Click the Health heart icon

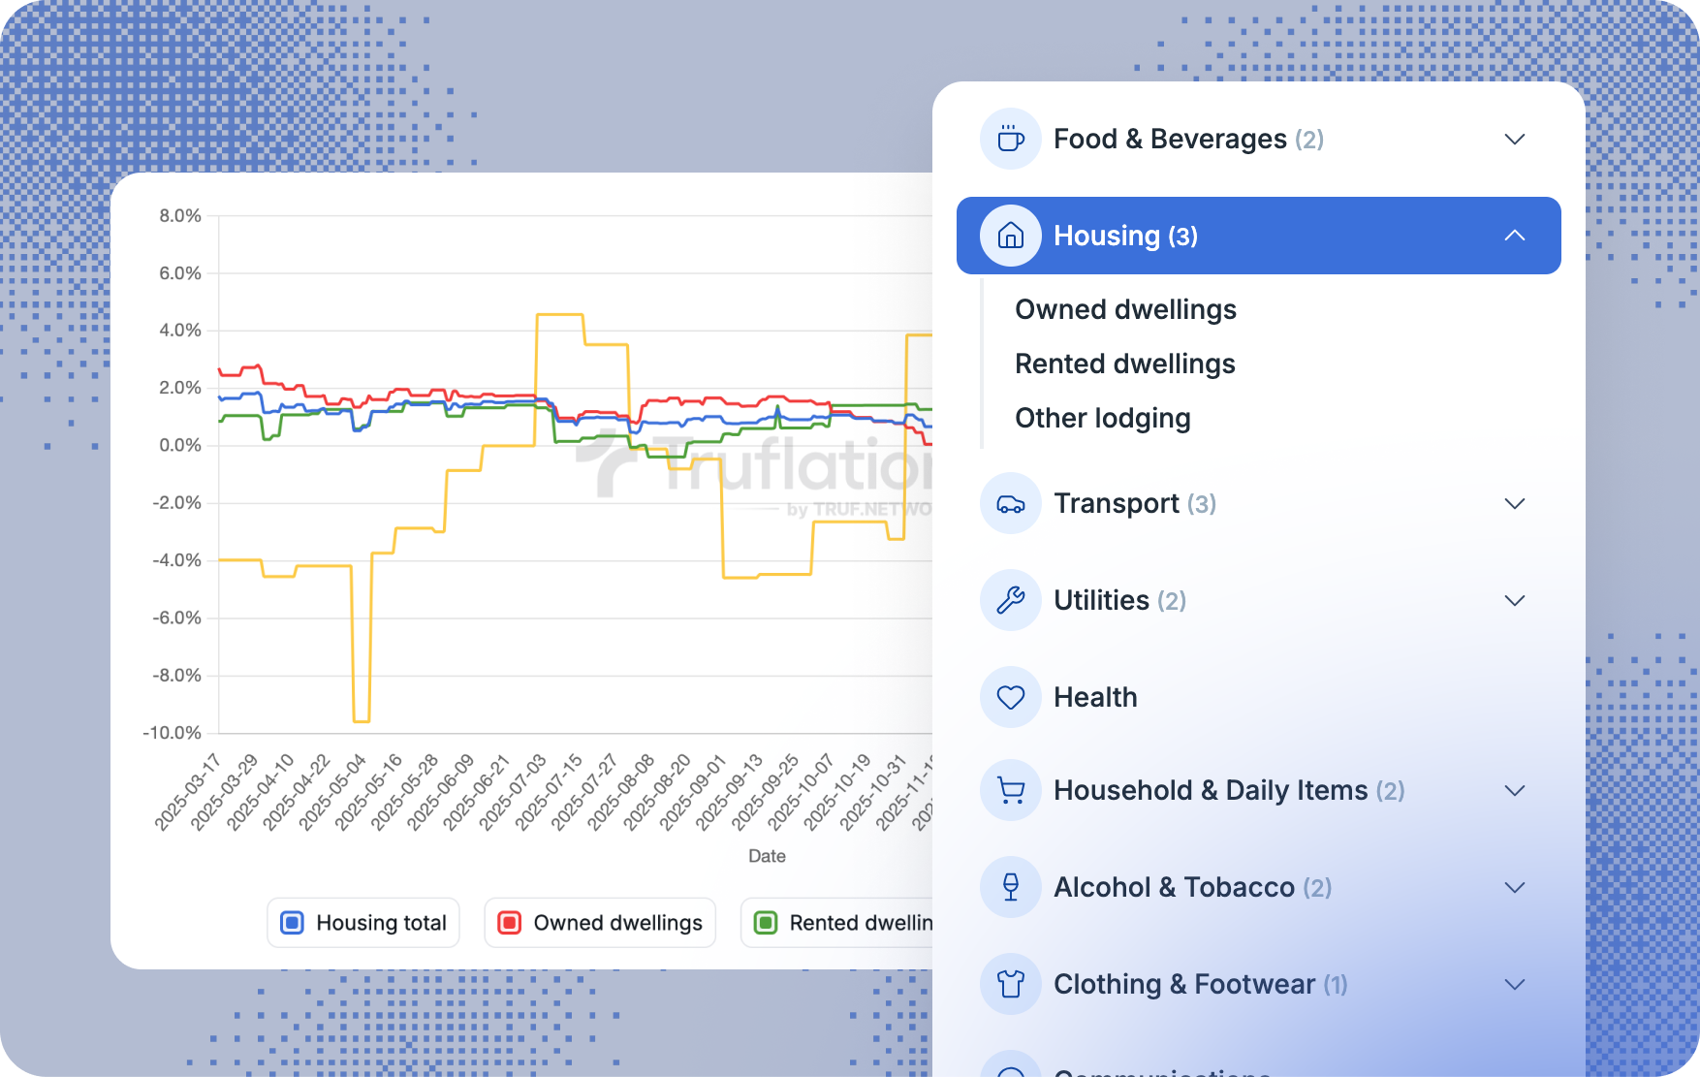pyautogui.click(x=1010, y=697)
